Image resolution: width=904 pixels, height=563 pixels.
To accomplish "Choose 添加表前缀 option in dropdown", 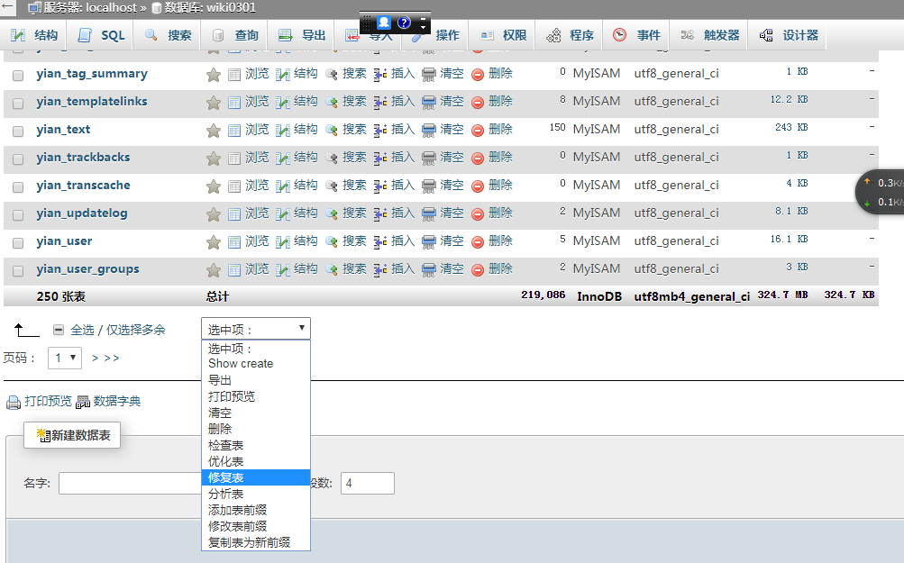I will 256,510.
